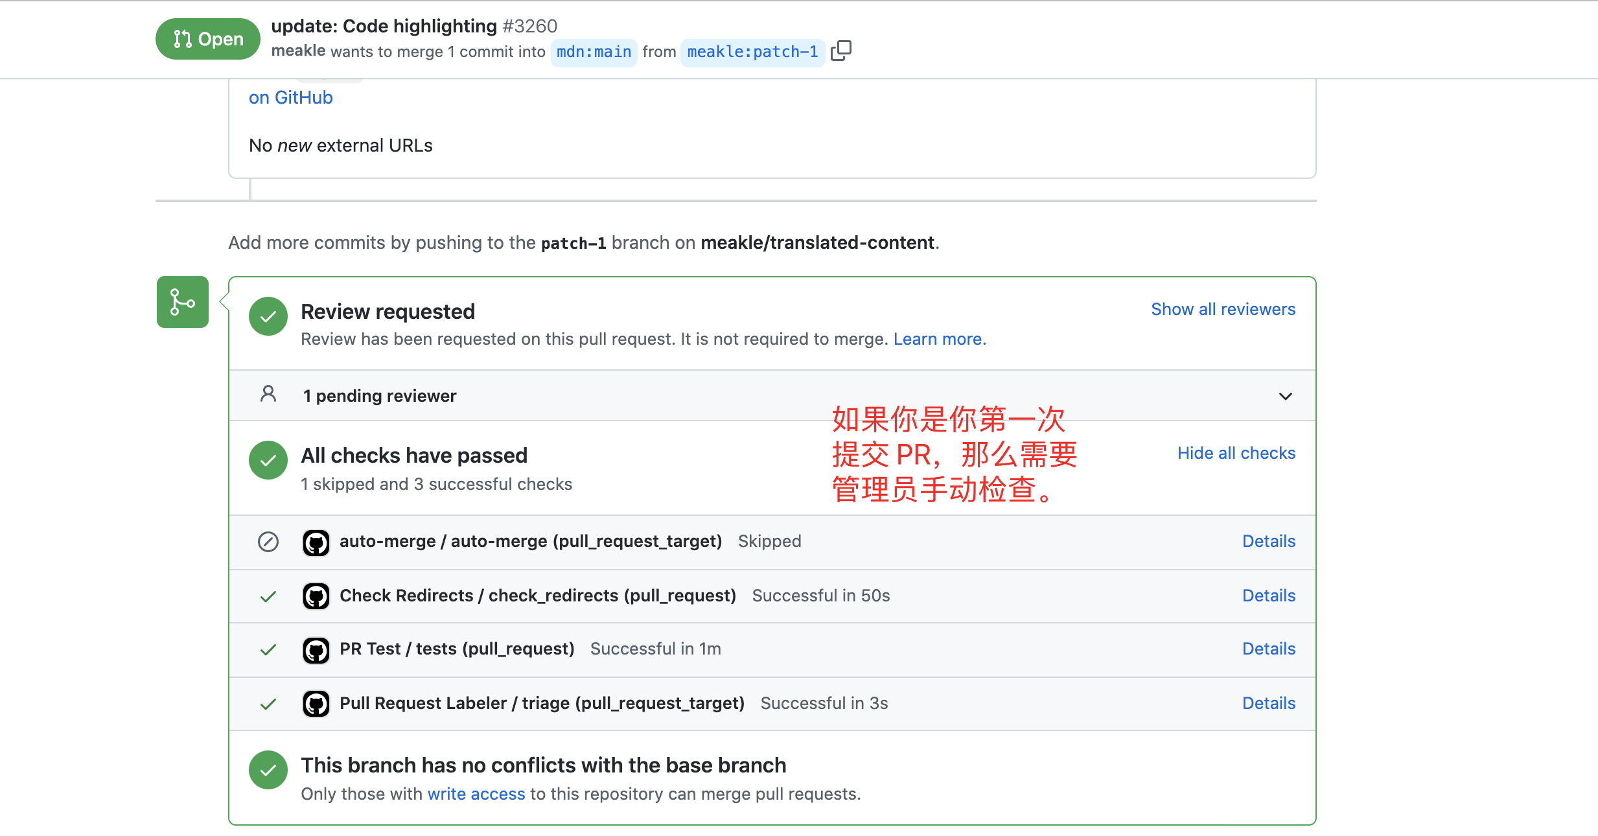This screenshot has height=836, width=1598.
Task: Open the 'on GitHub' link
Action: [291, 97]
